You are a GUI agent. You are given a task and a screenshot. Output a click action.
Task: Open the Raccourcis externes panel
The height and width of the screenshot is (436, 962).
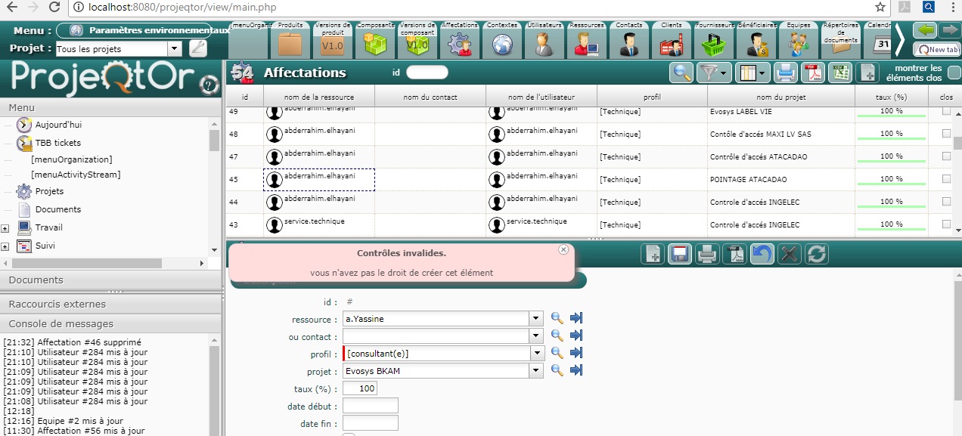pyautogui.click(x=57, y=304)
